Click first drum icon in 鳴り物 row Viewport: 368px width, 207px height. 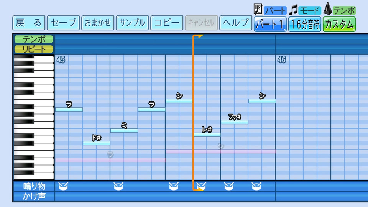click(x=63, y=186)
